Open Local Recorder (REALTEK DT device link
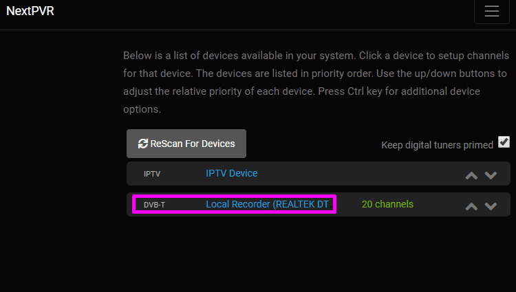Image resolution: width=516 pixels, height=292 pixels. (268, 204)
